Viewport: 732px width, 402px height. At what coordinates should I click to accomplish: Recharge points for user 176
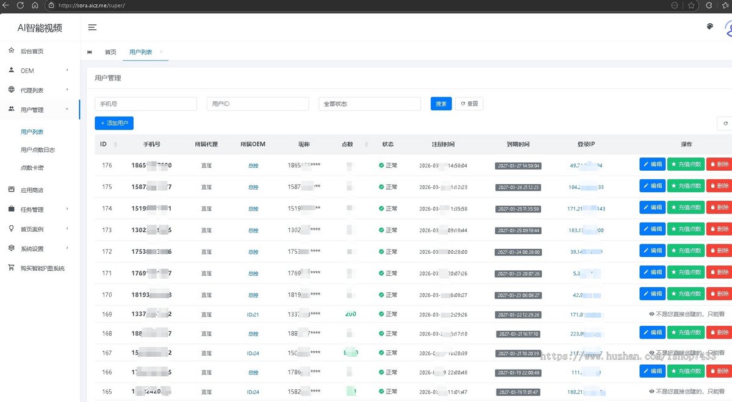[x=686, y=164]
